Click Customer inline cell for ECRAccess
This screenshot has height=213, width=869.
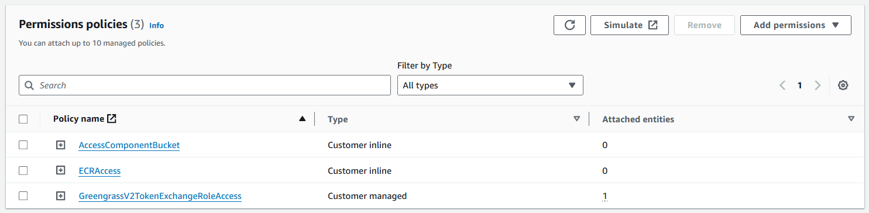tap(359, 171)
